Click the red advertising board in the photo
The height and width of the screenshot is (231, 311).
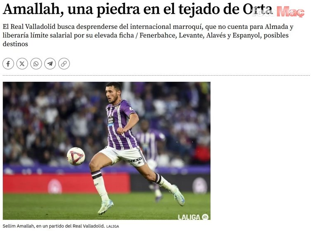tap(66, 183)
